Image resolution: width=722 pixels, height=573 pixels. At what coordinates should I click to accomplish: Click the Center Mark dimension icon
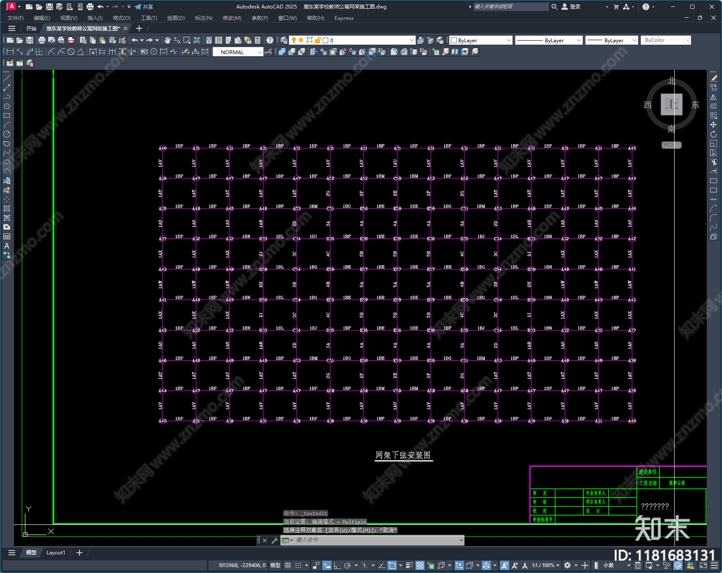pyautogui.click(x=154, y=52)
